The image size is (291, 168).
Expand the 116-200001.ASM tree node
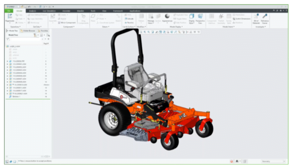coord(7,64)
